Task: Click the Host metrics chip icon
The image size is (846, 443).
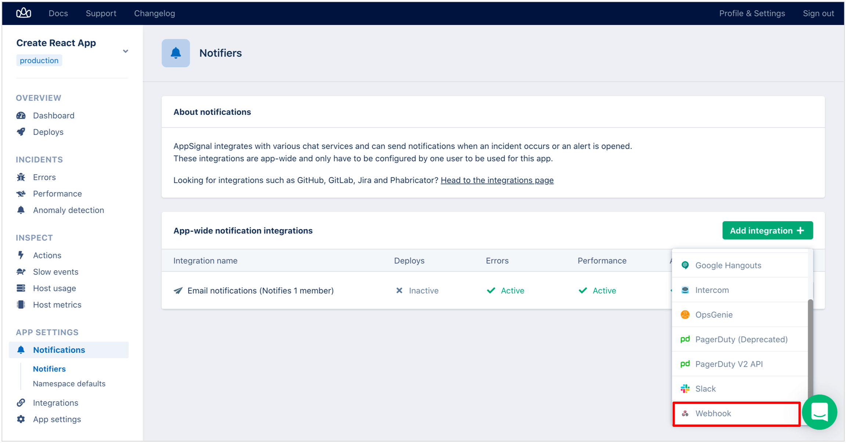Action: tap(21, 305)
